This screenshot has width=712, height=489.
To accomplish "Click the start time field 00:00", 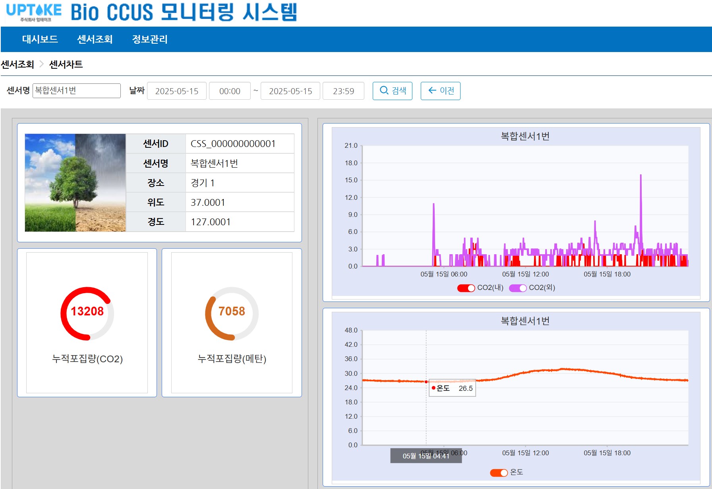I will tap(230, 91).
